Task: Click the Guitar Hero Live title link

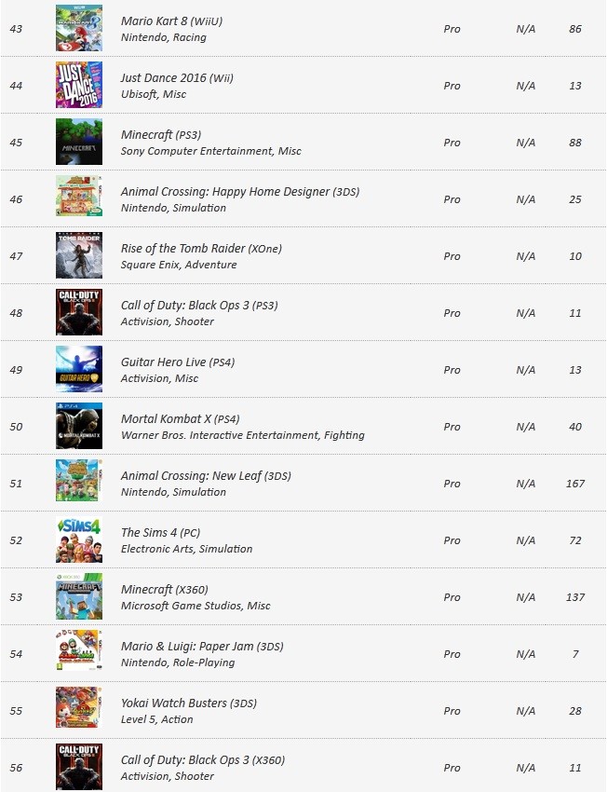Action: [178, 362]
